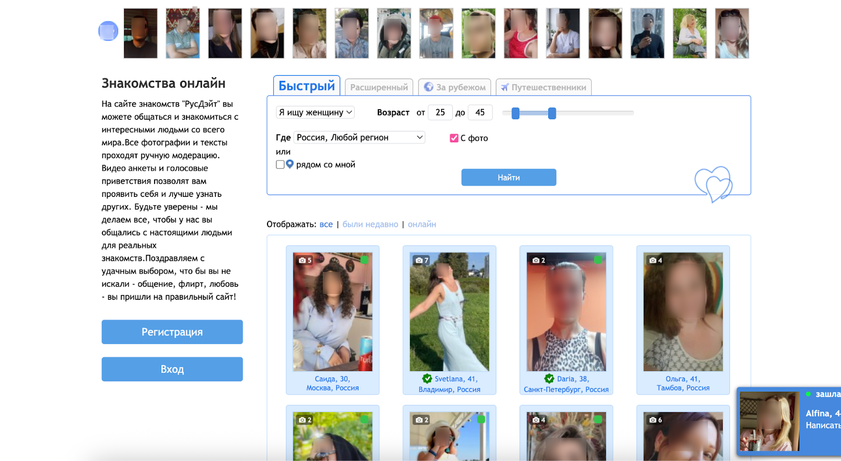The image size is (841, 461).
Task: Click the Alfina name in the popup
Action: point(823,413)
